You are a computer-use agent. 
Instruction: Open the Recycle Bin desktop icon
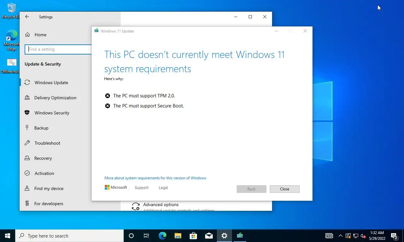tap(11, 10)
